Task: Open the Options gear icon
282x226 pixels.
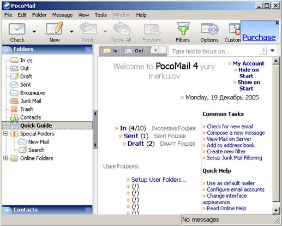Action: 209,29
